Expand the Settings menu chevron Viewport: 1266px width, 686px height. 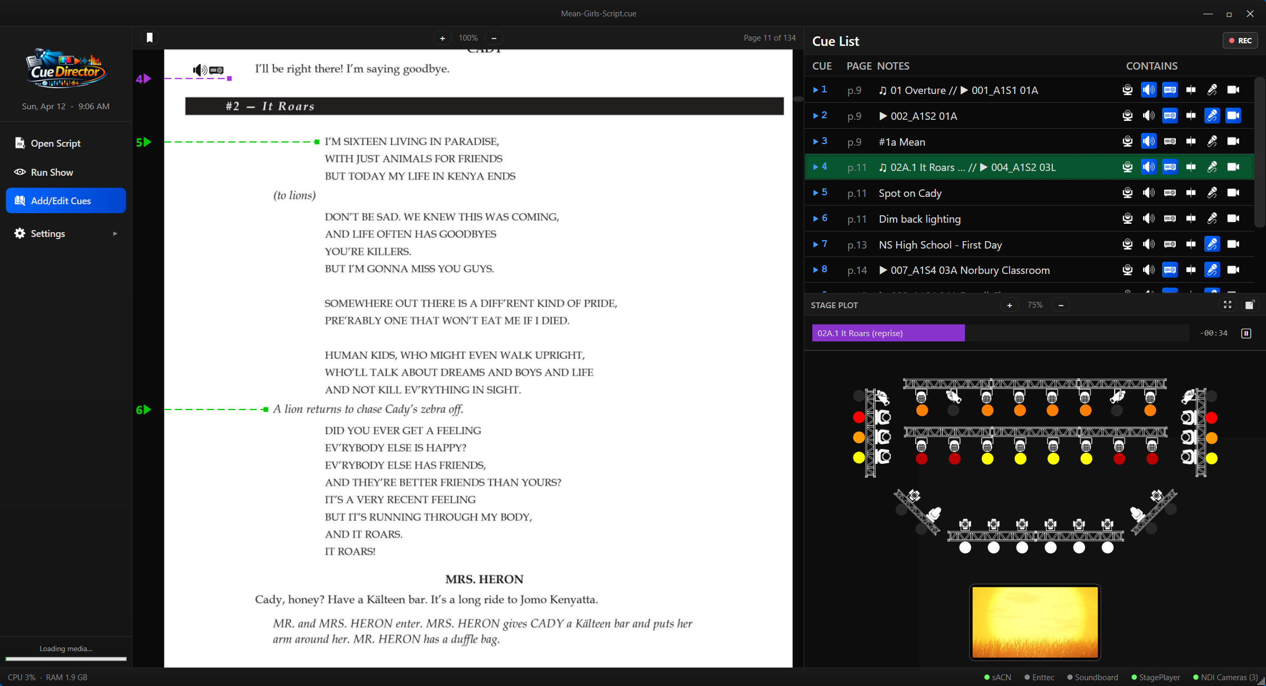[x=116, y=233]
